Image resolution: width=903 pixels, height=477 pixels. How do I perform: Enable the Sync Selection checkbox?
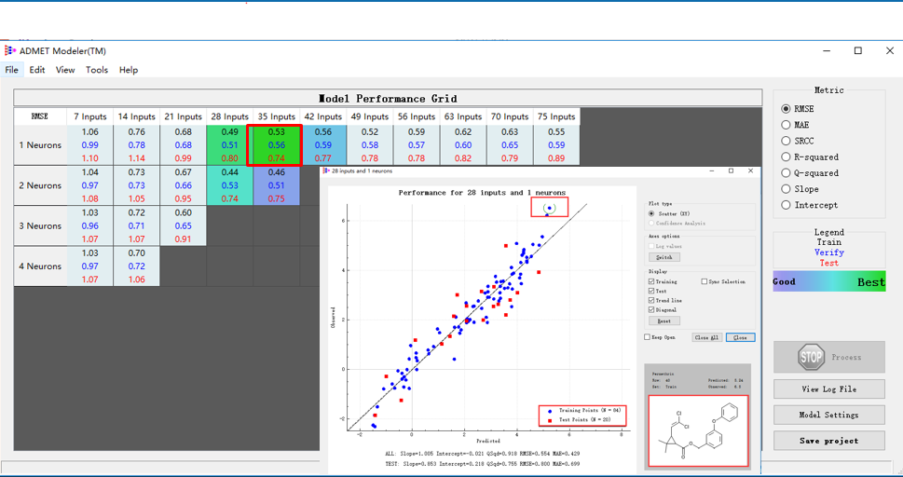705,281
